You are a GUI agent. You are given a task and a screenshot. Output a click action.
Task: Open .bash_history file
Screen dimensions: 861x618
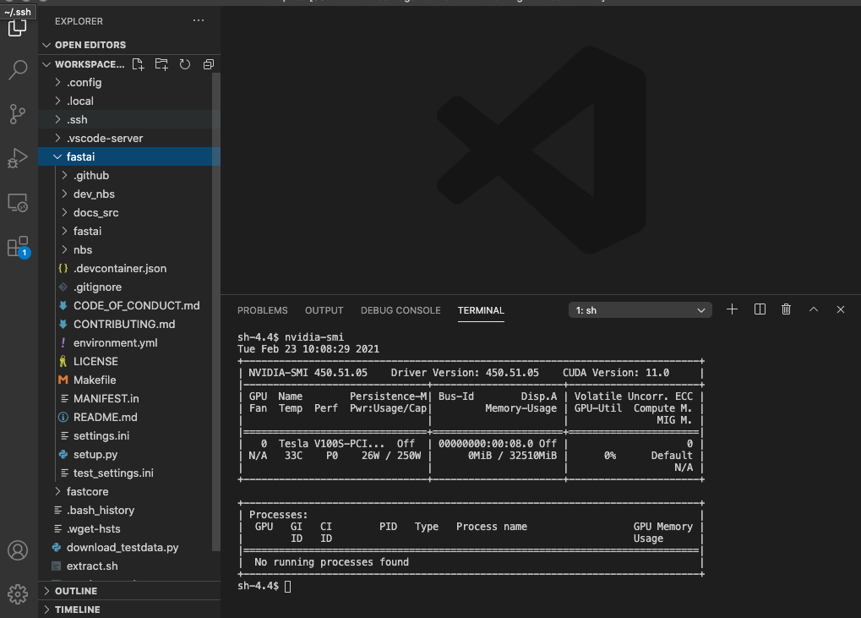[129, 511]
